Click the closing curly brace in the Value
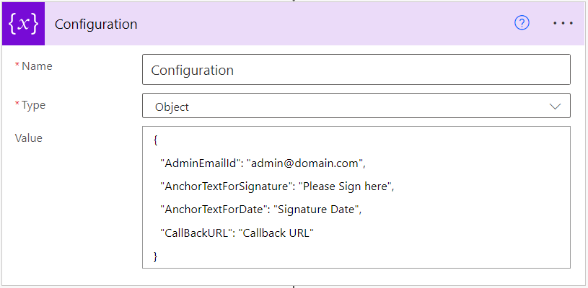Viewport: 588px width, 288px height. click(155, 256)
